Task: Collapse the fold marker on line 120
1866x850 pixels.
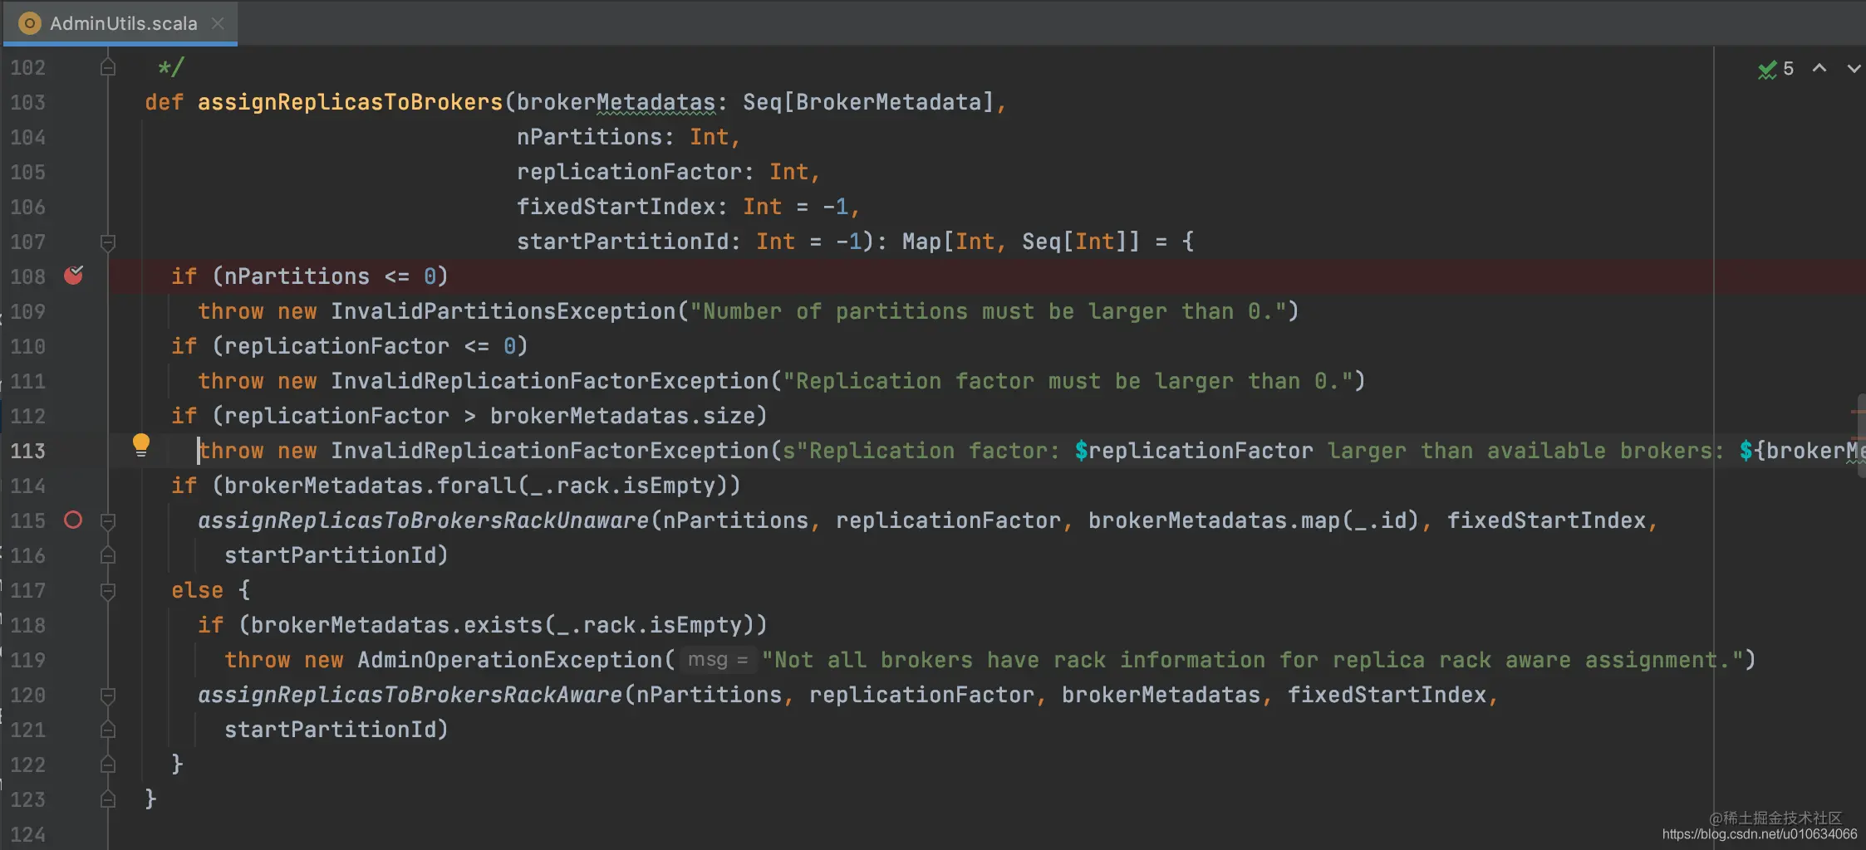Action: [x=108, y=696]
